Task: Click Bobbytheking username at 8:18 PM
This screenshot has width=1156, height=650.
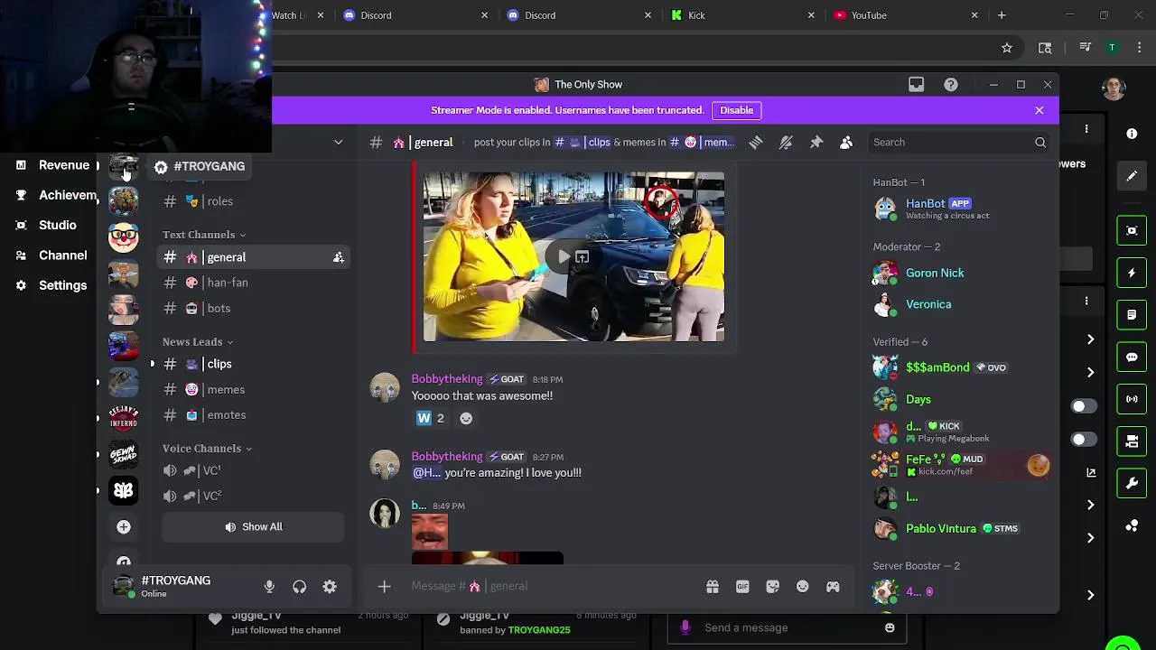Action: [447, 379]
